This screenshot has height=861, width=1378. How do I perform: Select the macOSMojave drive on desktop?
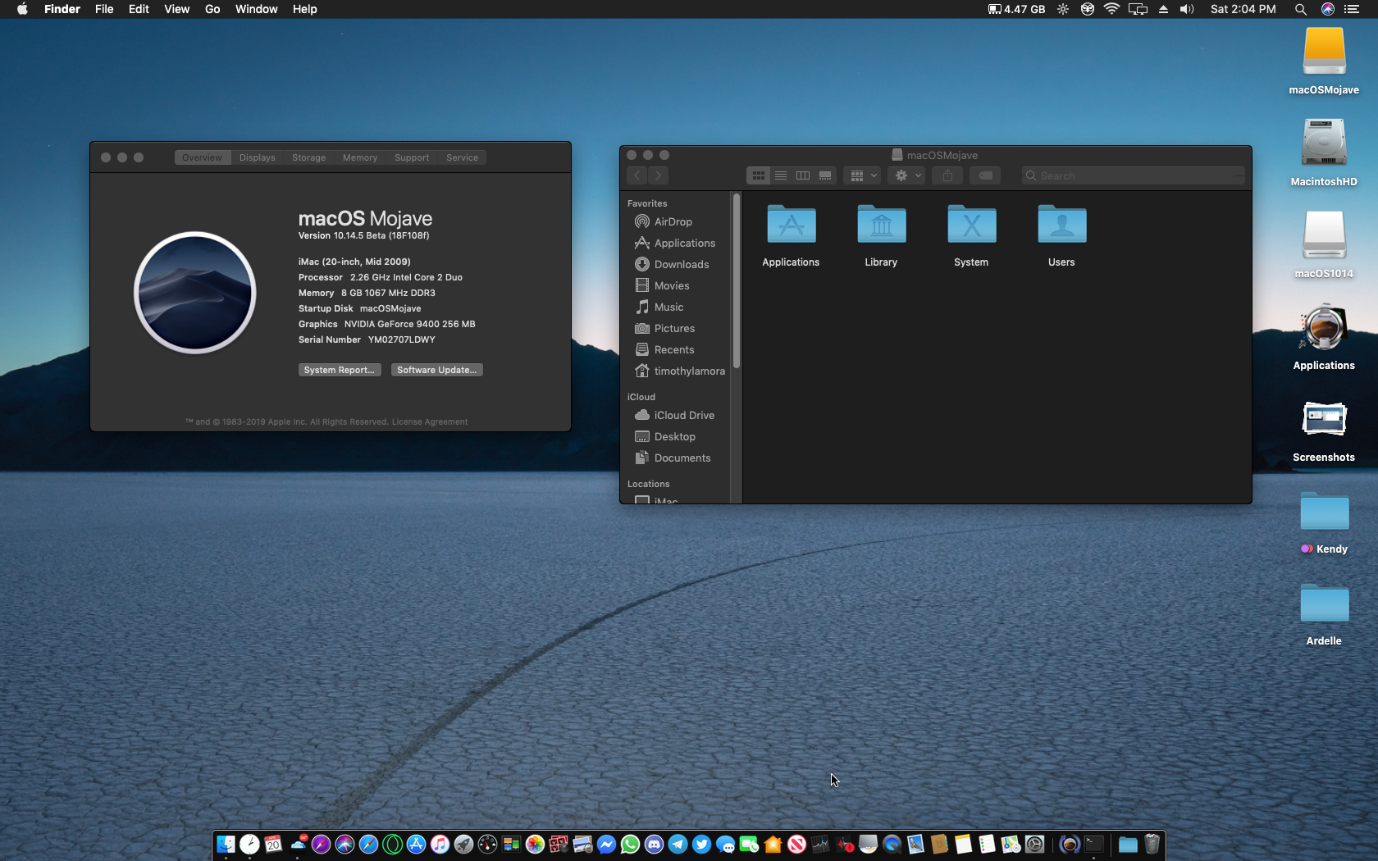[1324, 61]
